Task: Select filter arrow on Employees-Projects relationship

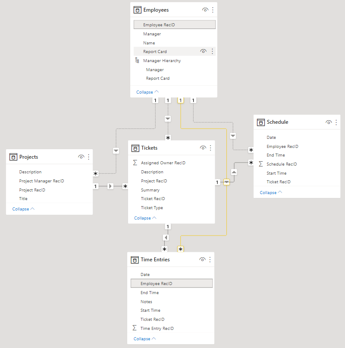Action: point(116,151)
